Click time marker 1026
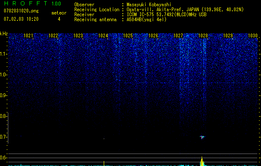 click(153, 36)
